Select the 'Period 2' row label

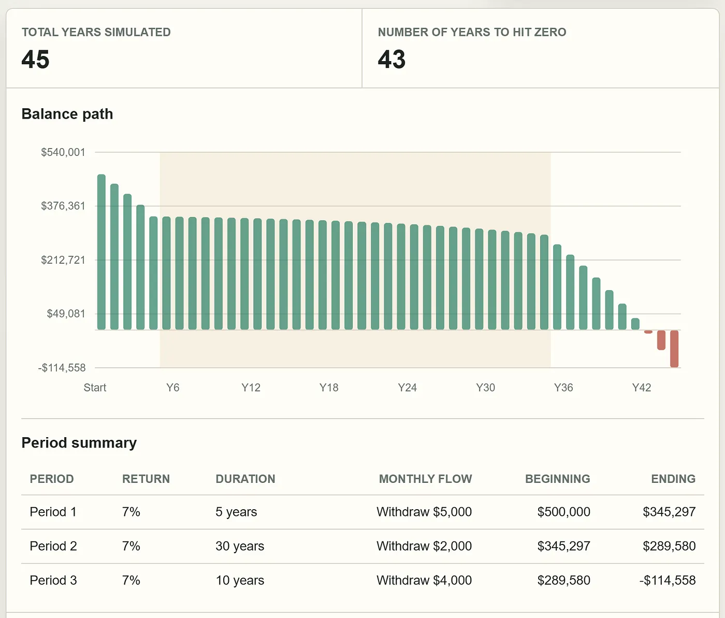point(53,546)
